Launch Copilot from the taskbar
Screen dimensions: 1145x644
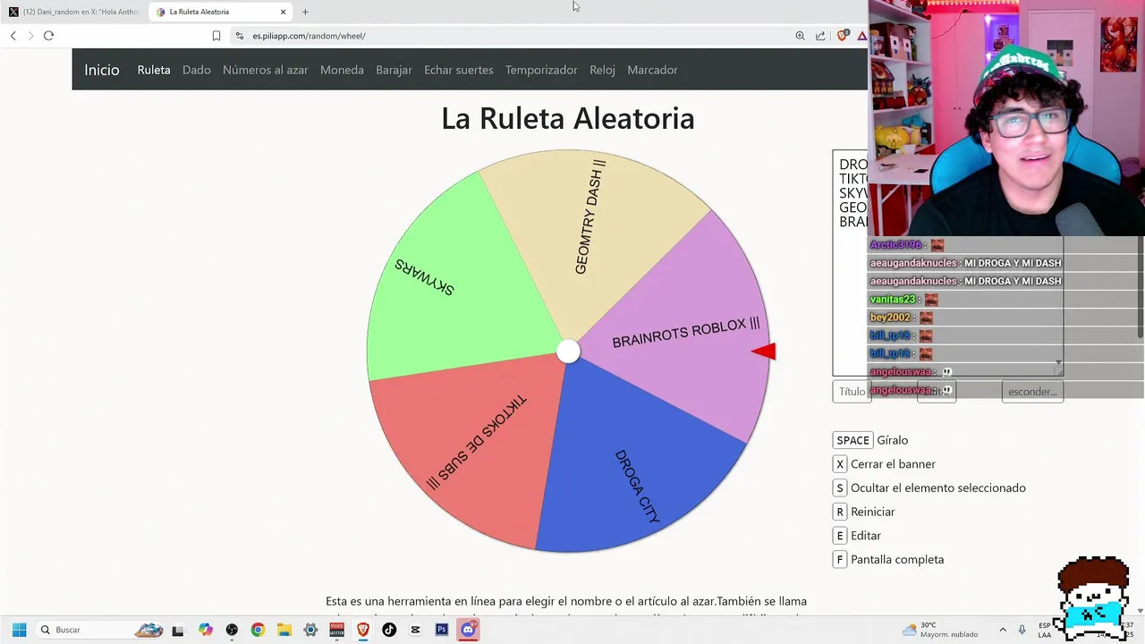click(206, 630)
